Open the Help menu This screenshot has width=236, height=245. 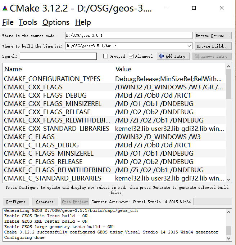(x=83, y=22)
